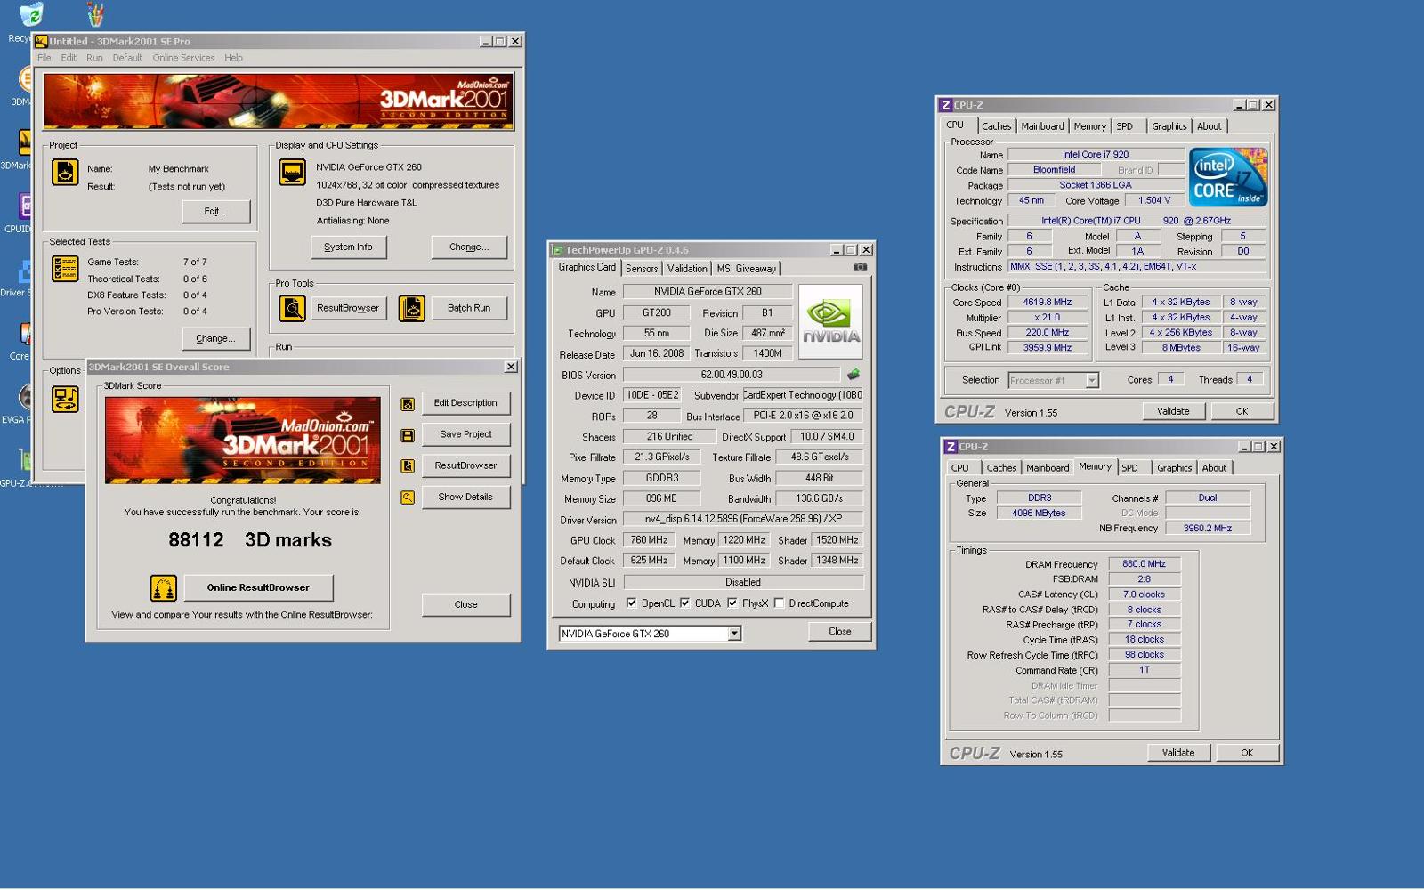
Task: Click the DRAM Frequency 880.0 MHz value
Action: point(1144,564)
